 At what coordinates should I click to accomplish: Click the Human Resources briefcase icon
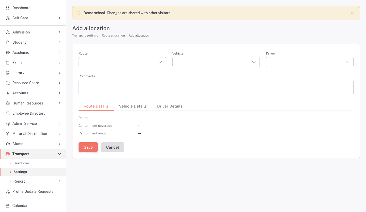pos(8,103)
